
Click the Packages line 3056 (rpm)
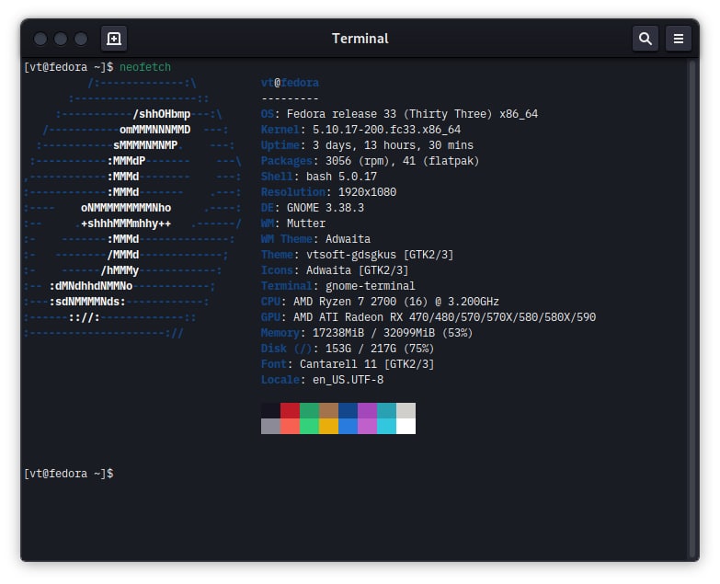point(370,161)
